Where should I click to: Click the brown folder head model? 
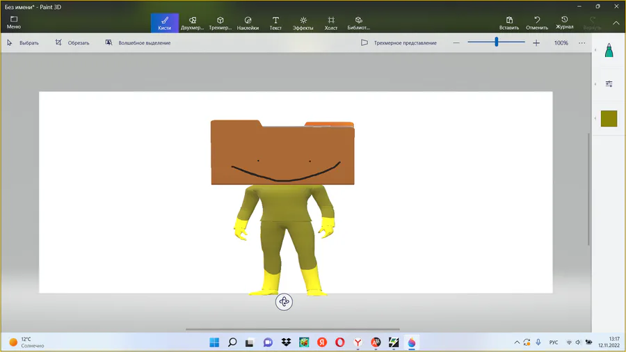[x=282, y=152]
